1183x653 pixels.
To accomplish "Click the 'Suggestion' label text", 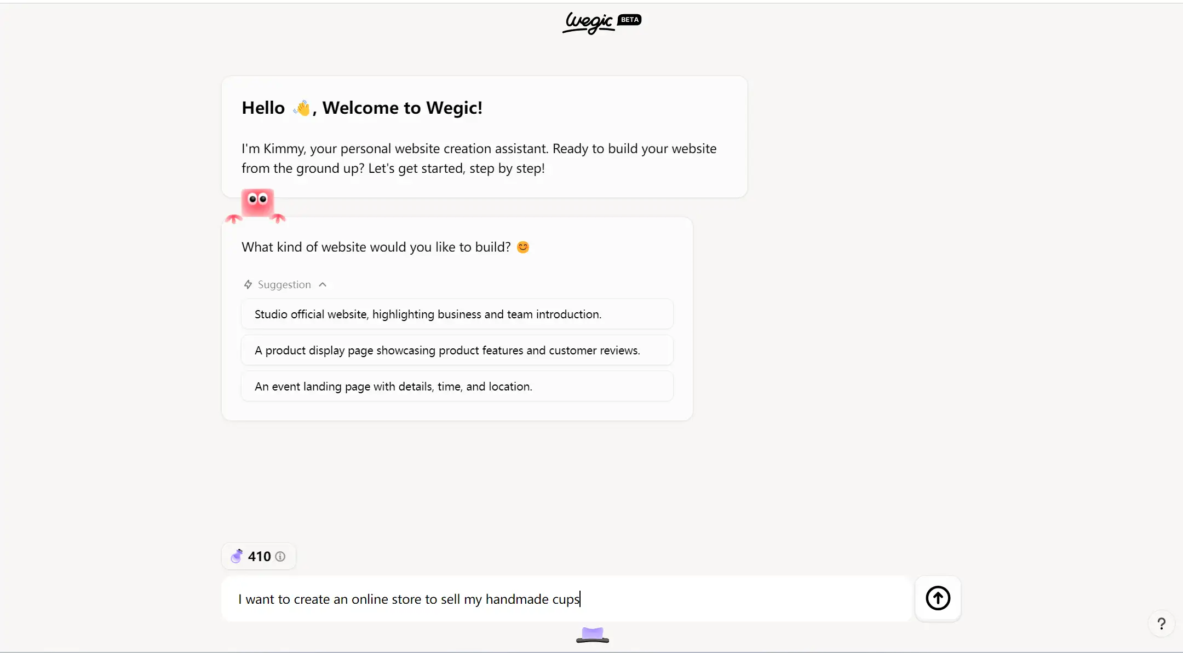I will point(284,284).
